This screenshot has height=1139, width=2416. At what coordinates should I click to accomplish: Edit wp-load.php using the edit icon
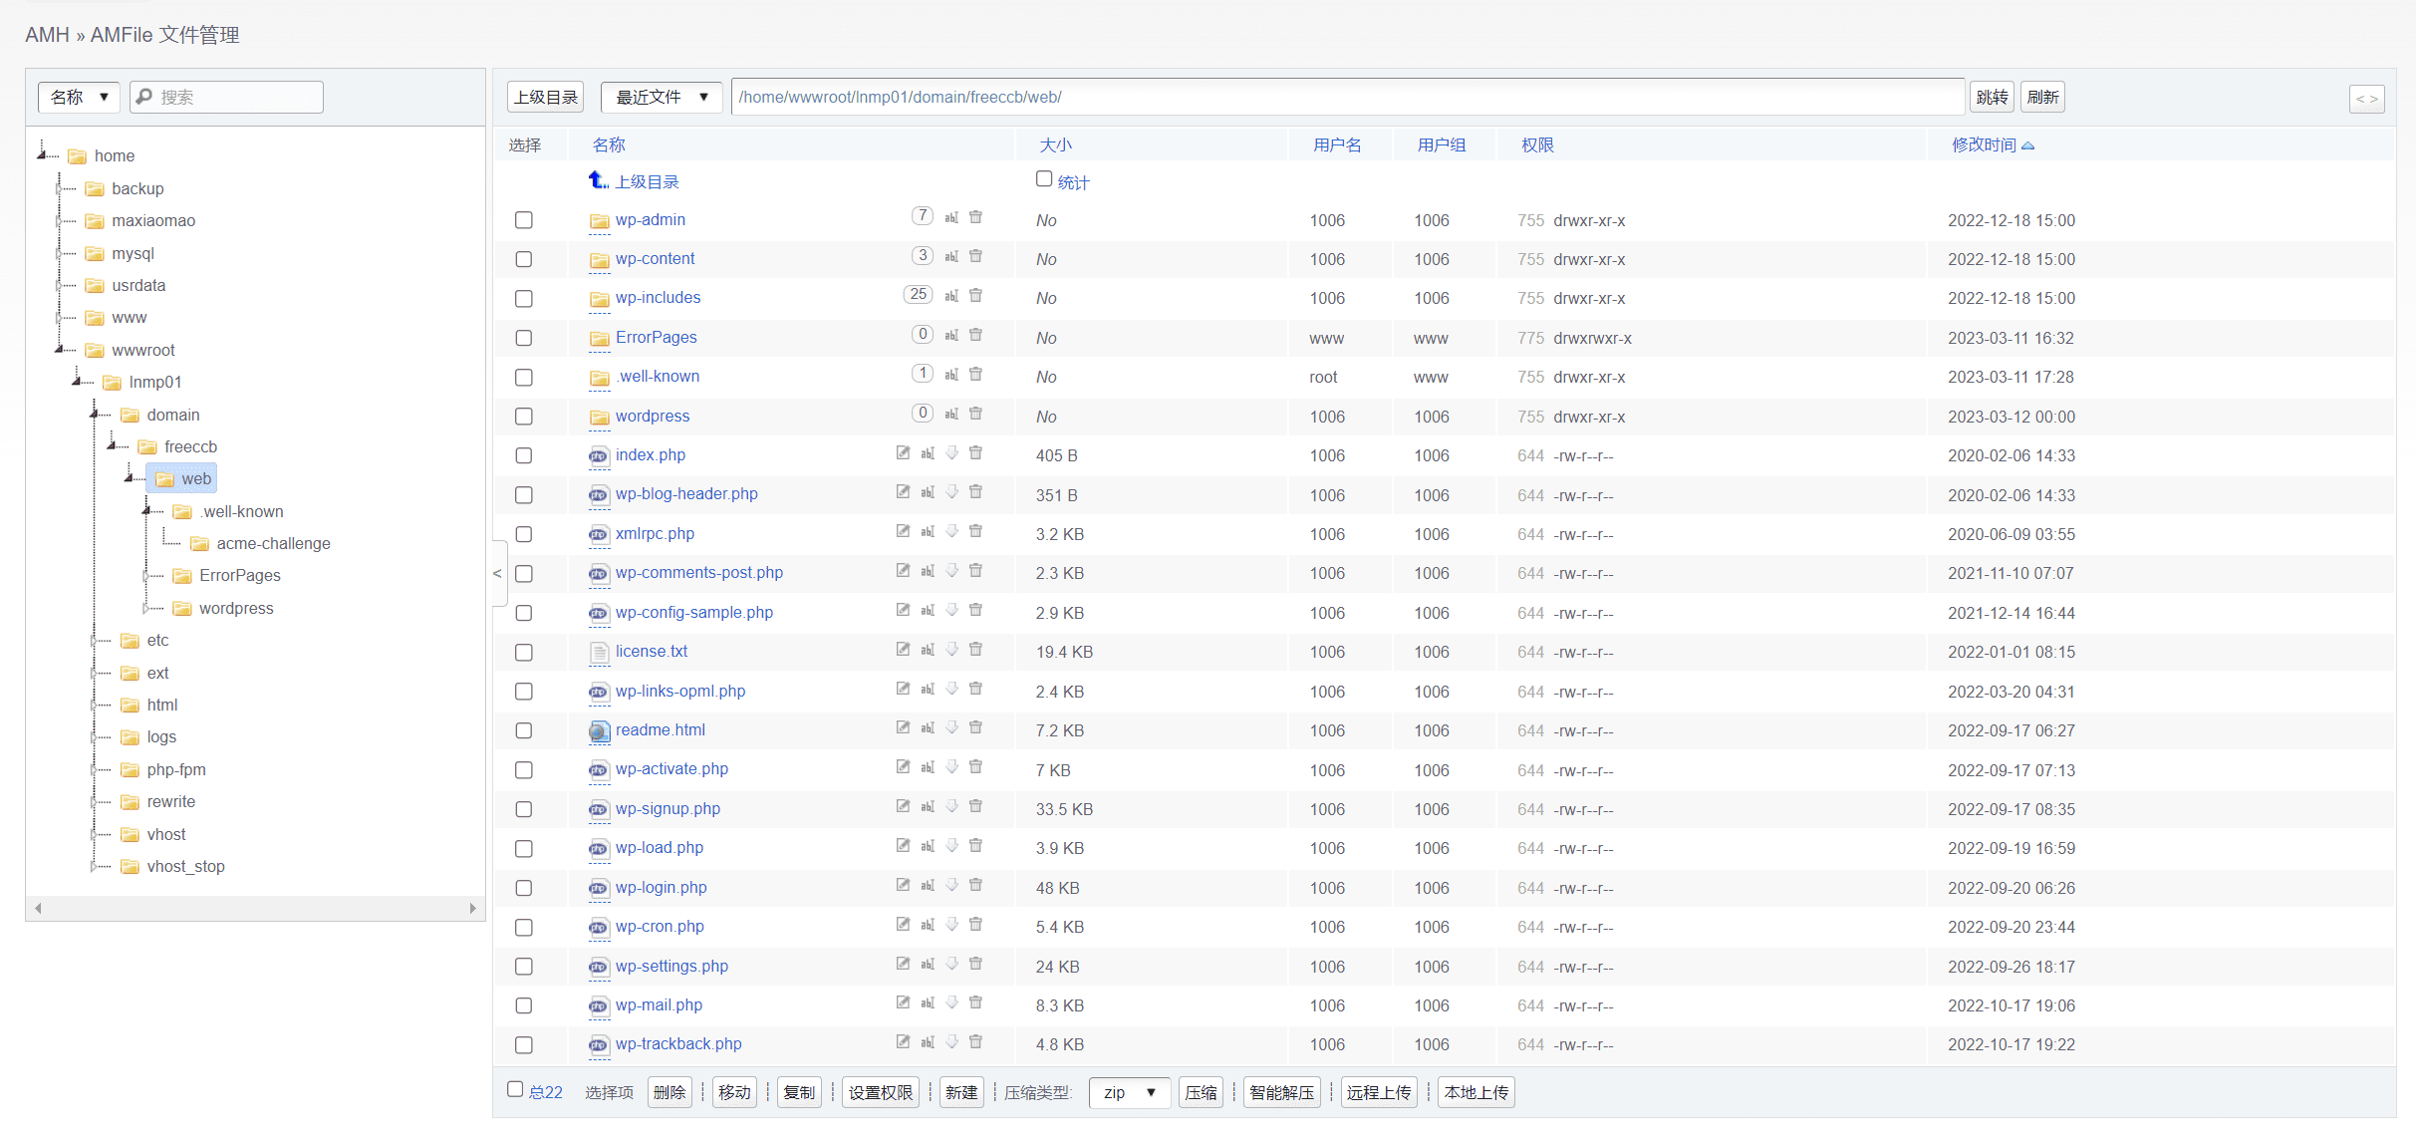click(x=903, y=846)
